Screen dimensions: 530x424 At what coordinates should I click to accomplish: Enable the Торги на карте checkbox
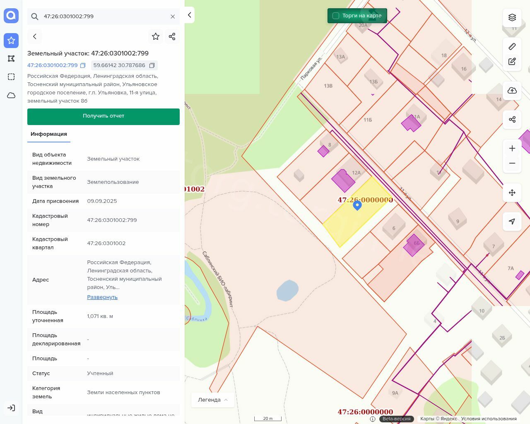(x=336, y=16)
